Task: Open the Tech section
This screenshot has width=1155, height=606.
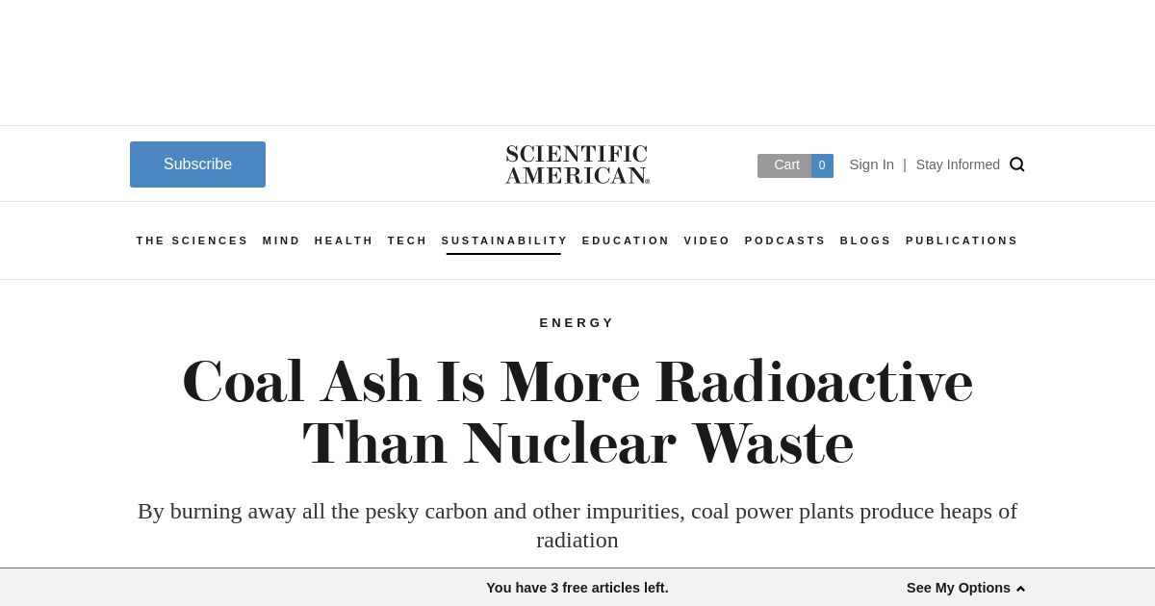Action: coord(407,240)
